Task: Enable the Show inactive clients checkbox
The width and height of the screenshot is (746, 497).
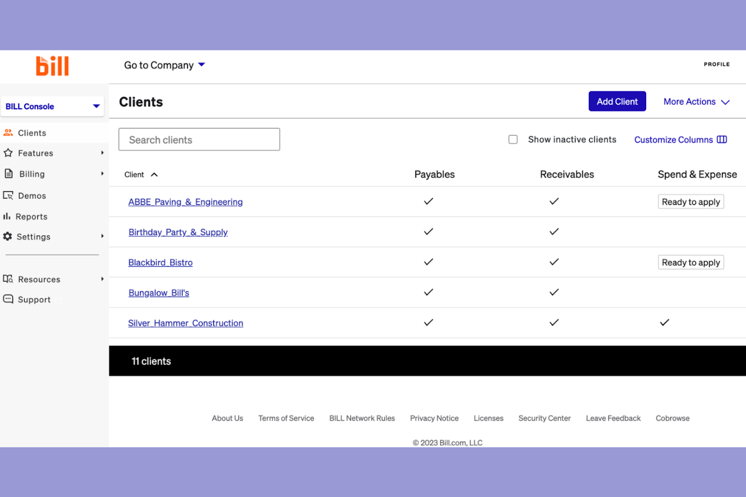Action: point(513,139)
